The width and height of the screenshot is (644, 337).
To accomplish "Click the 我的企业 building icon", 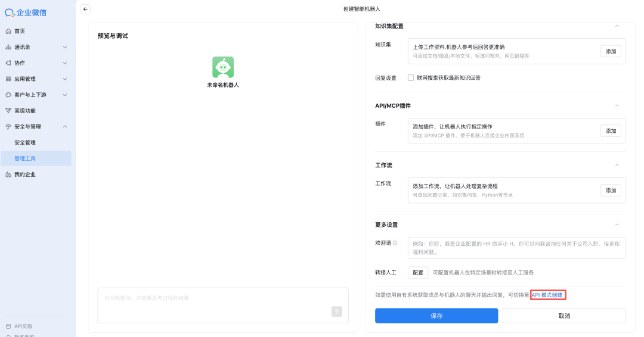I will click(x=8, y=174).
